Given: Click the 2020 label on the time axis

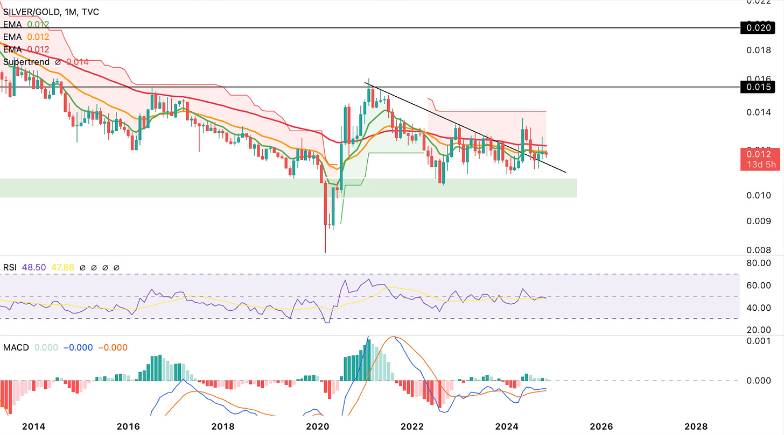Looking at the screenshot, I should click(318, 426).
